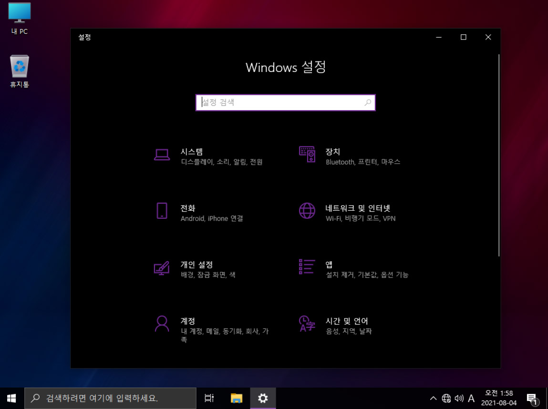Open the 시간 및 언어 icon
The height and width of the screenshot is (409, 548).
coord(307,324)
